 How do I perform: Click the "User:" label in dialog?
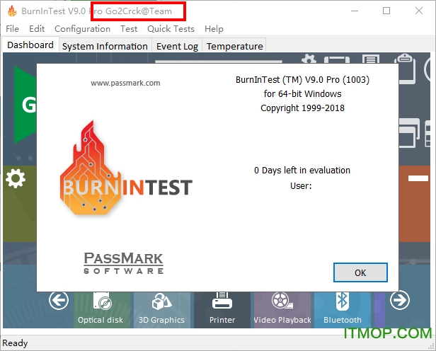[301, 185]
